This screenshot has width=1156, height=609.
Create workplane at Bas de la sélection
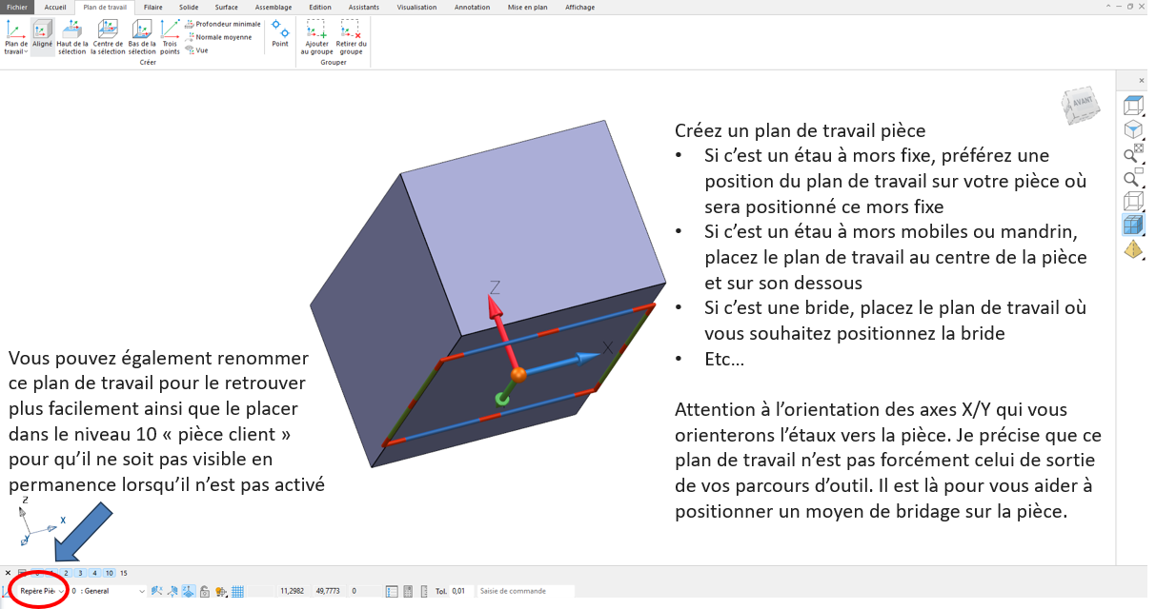[141, 37]
